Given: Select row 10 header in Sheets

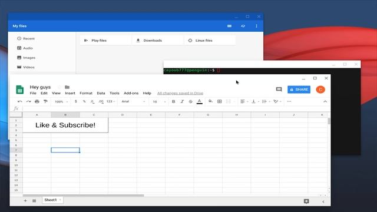Looking at the screenshot, I should point(16,165).
